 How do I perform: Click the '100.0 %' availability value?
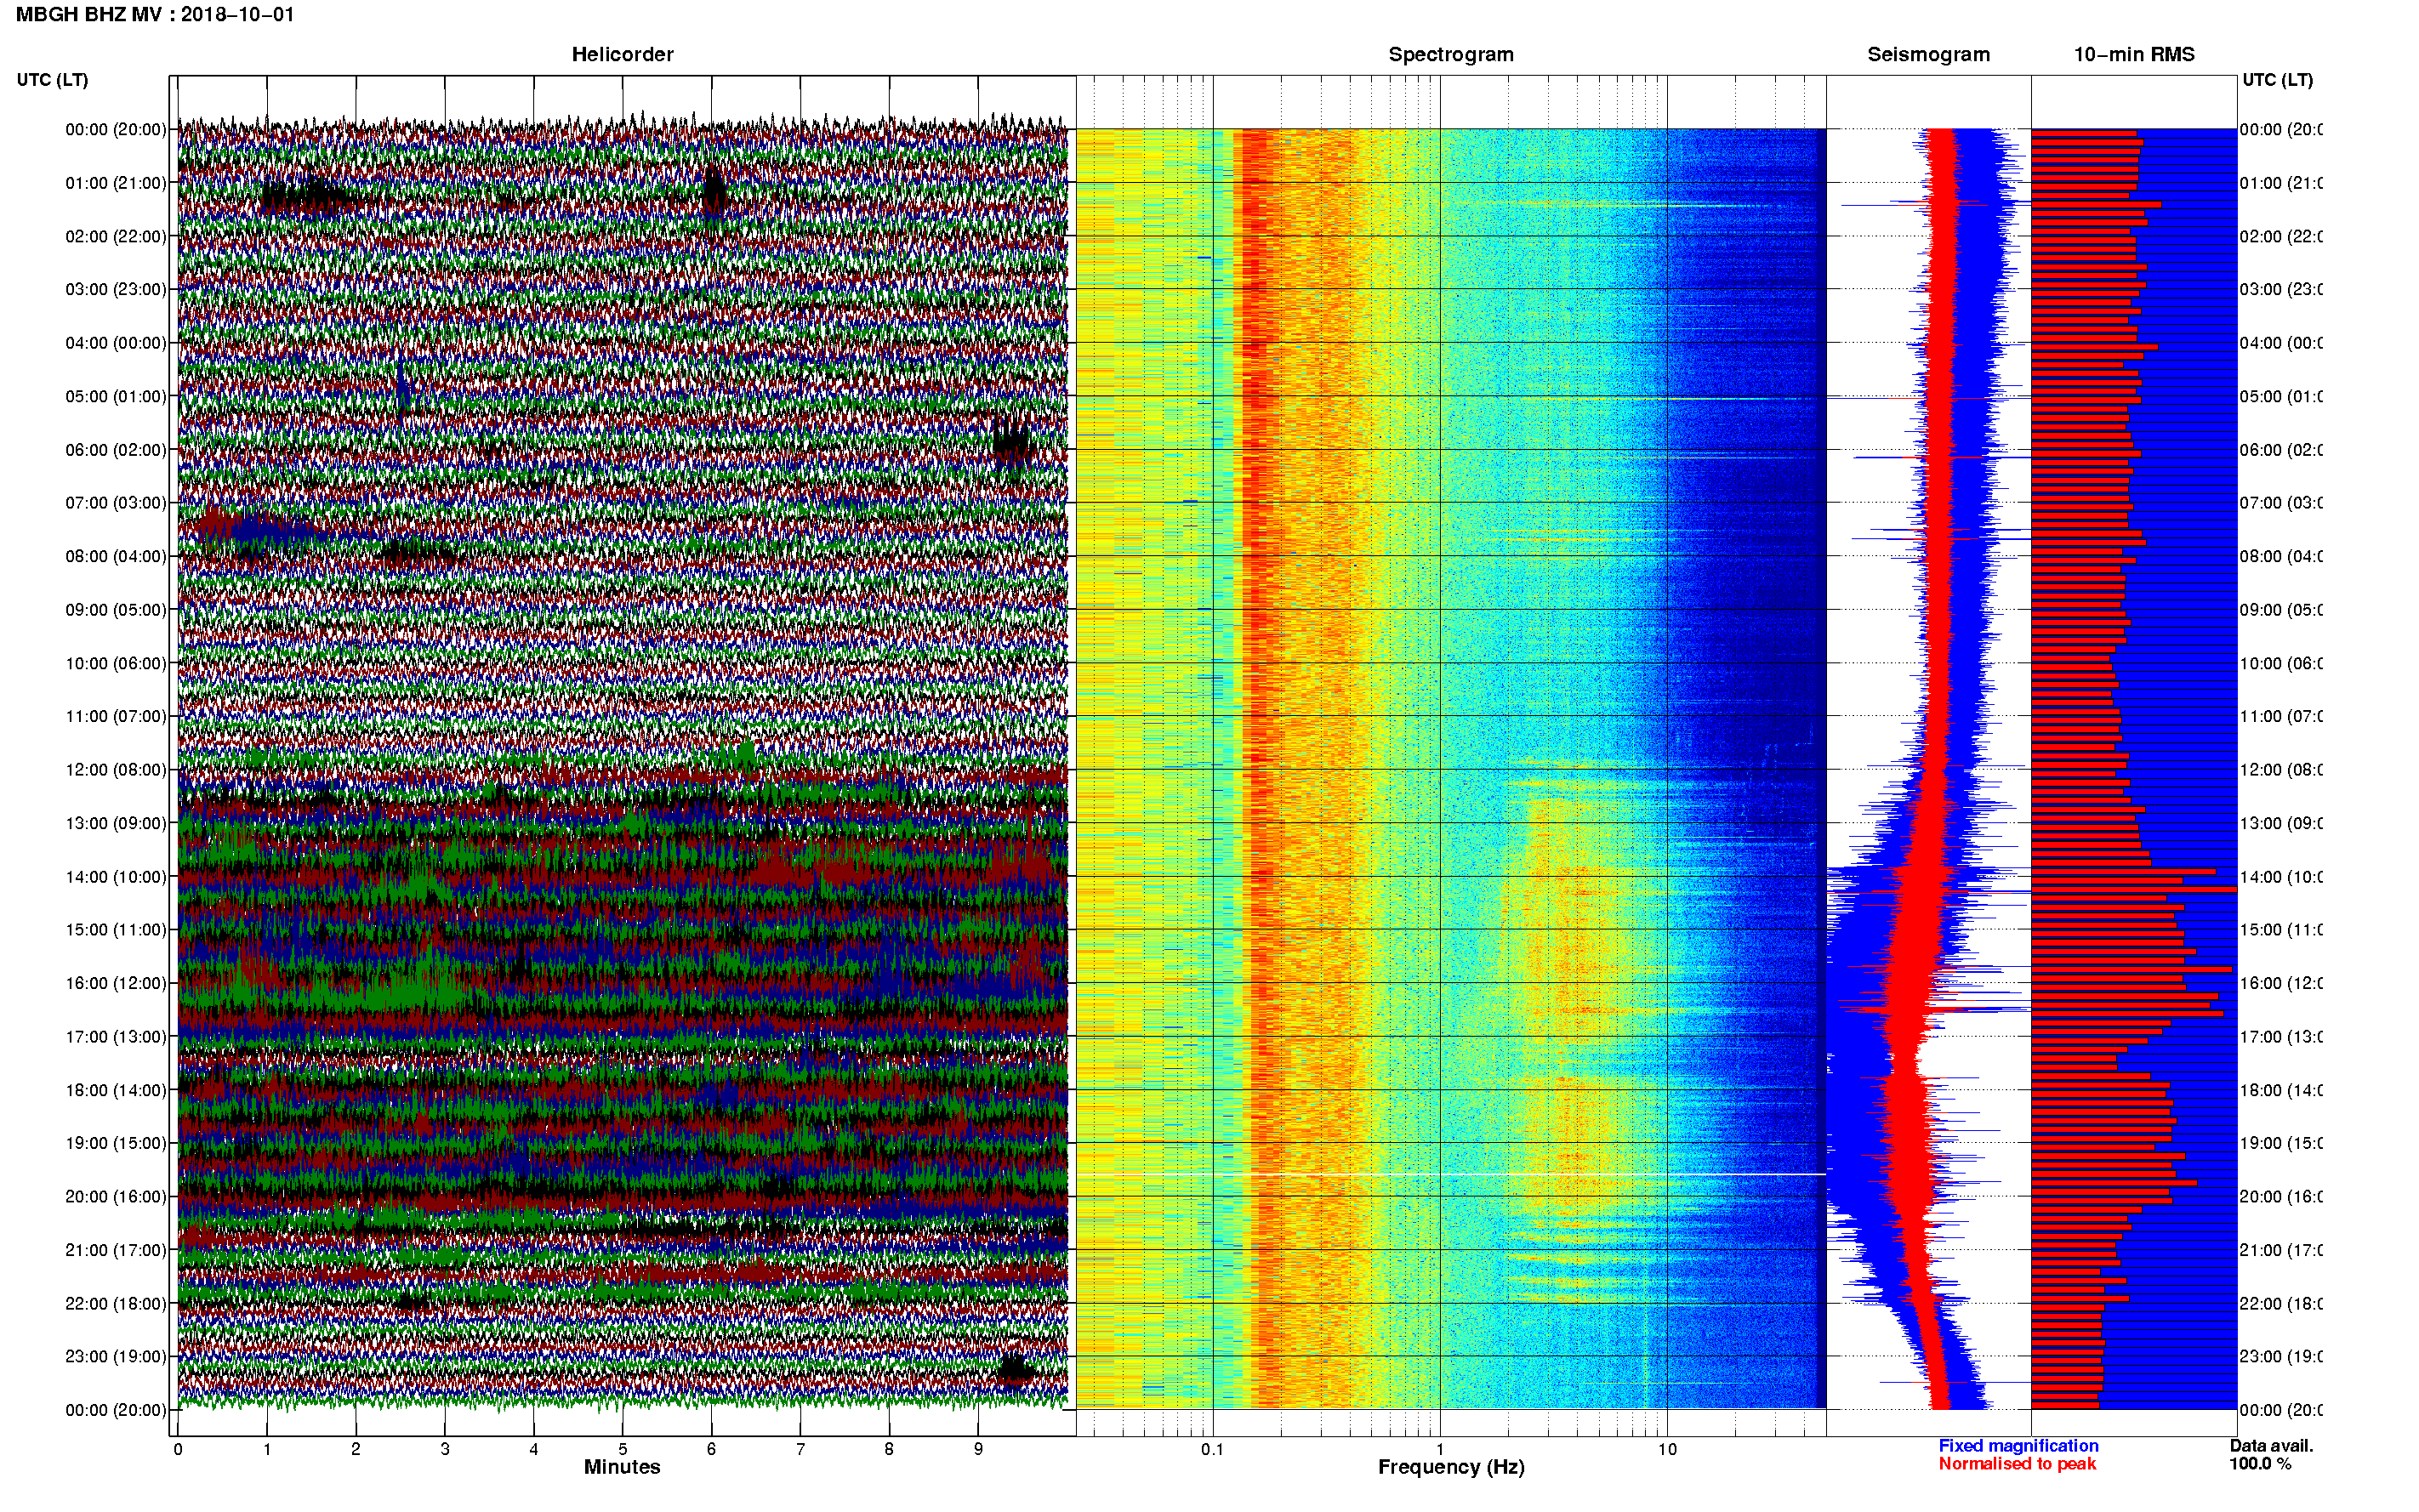tap(2259, 1464)
